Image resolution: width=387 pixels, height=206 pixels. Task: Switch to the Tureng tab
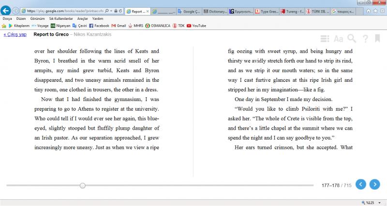pyautogui.click(x=293, y=11)
